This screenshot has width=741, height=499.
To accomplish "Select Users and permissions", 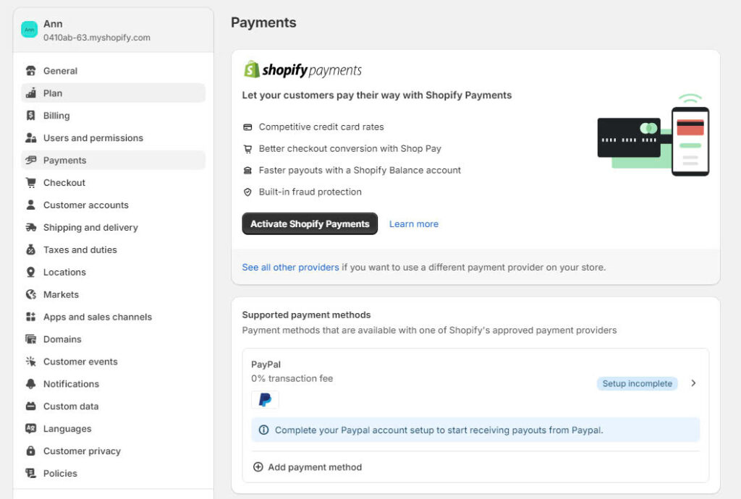I will pos(114,138).
